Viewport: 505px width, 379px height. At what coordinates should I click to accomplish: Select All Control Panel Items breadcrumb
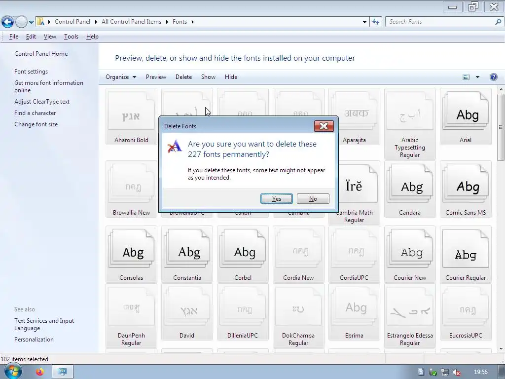(x=131, y=22)
